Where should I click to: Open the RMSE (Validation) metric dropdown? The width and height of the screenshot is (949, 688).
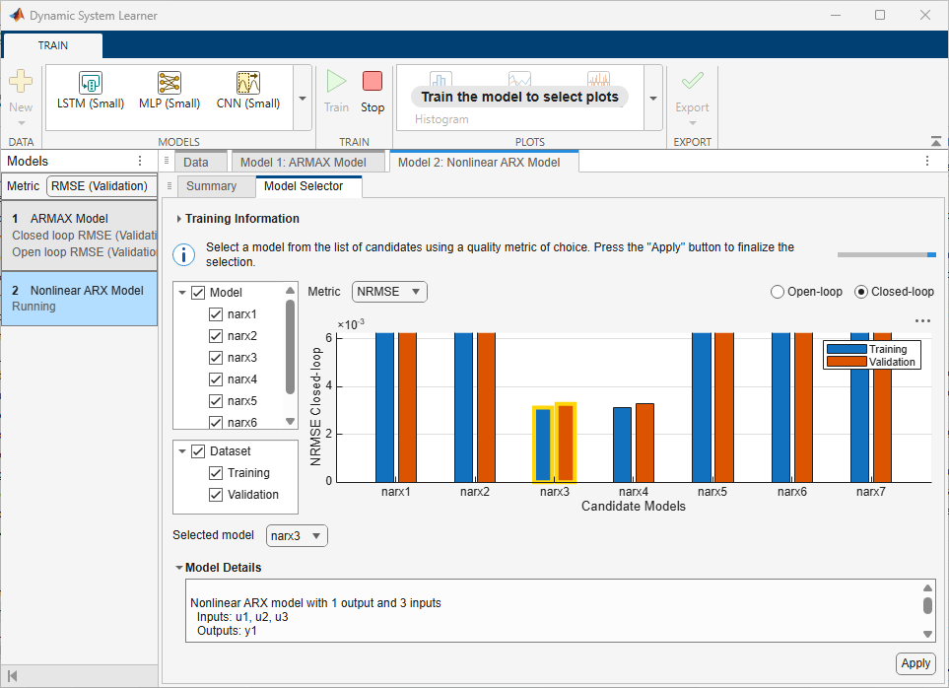[x=102, y=185]
